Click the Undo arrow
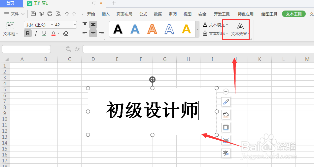314x167 pixels. click(66, 14)
